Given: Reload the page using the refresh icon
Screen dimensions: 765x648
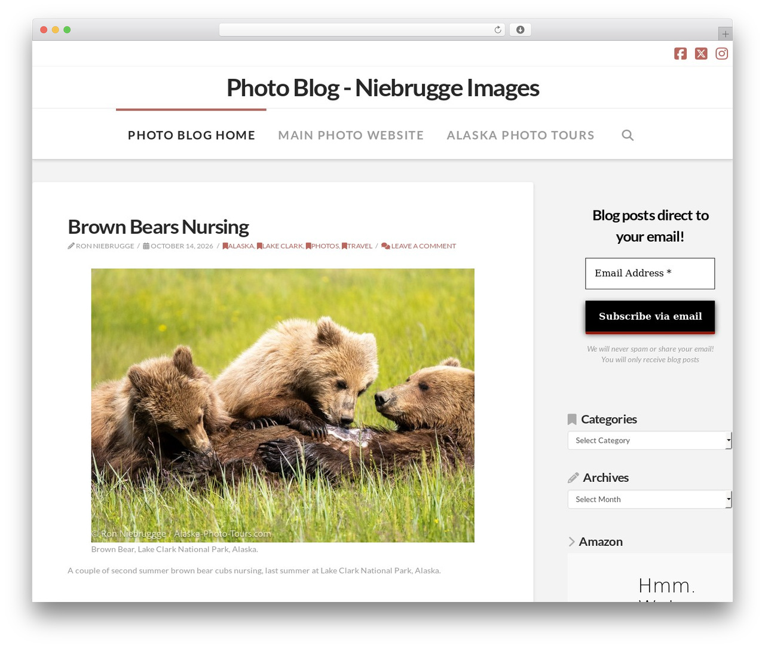Looking at the screenshot, I should 497,30.
